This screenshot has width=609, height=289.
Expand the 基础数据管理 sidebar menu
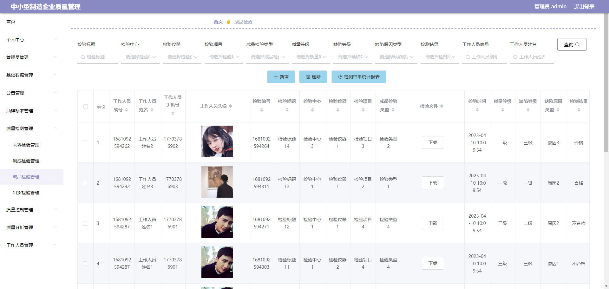32,75
